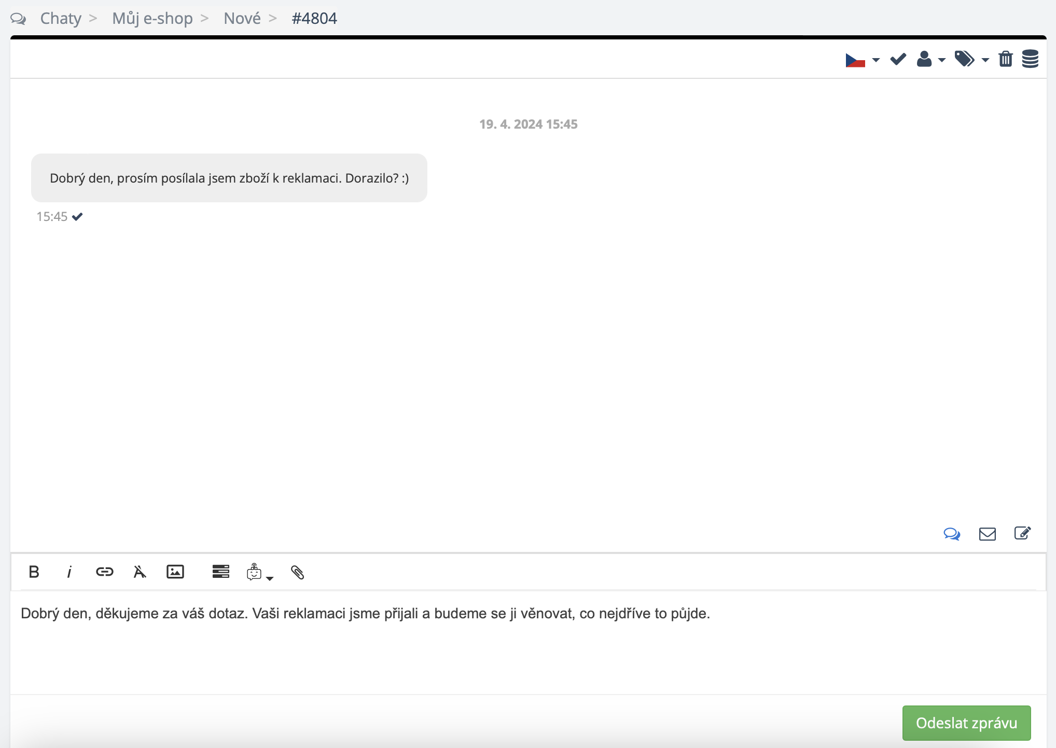The height and width of the screenshot is (748, 1056).
Task: Click the 15:45 message timestamp
Action: click(52, 216)
